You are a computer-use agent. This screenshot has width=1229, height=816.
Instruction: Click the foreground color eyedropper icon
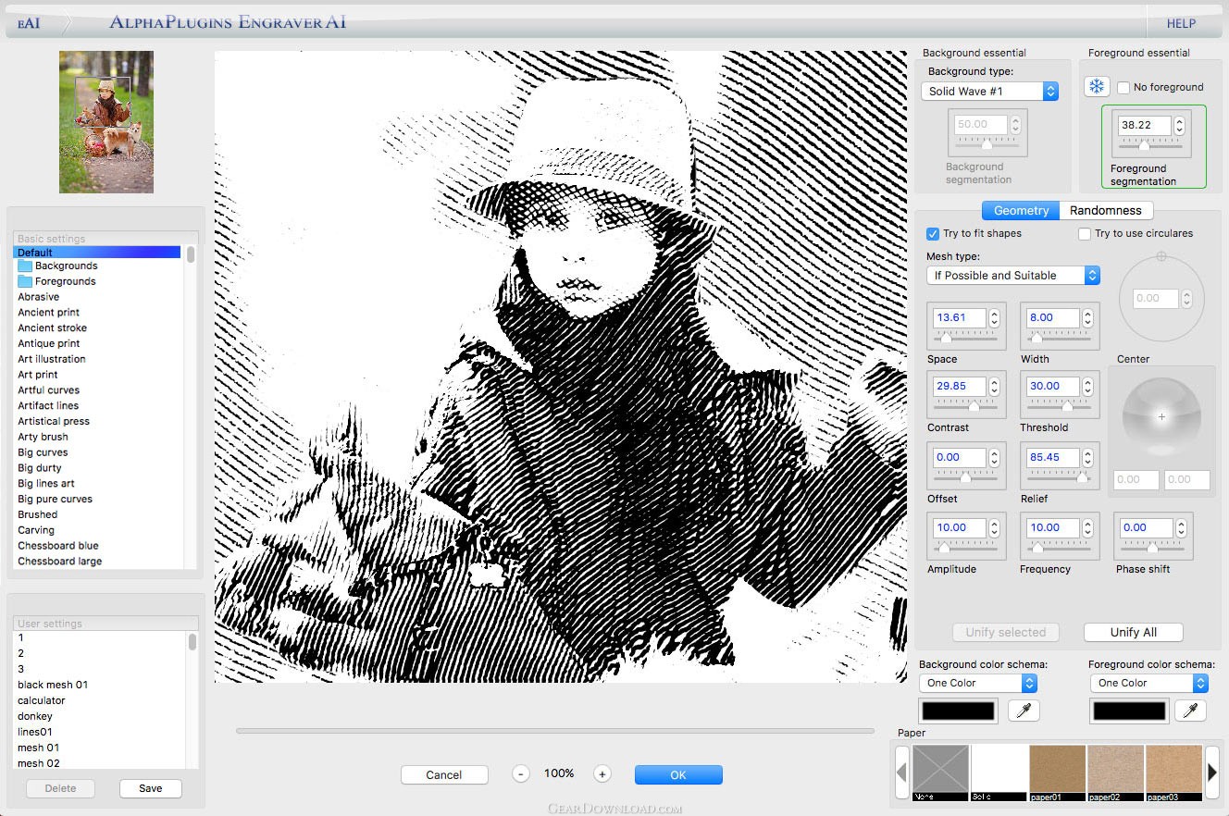[1191, 711]
